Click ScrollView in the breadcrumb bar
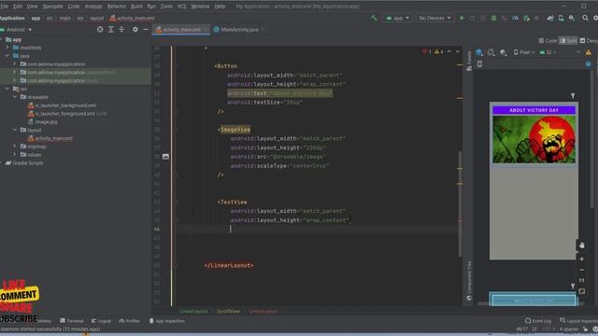 (228, 311)
